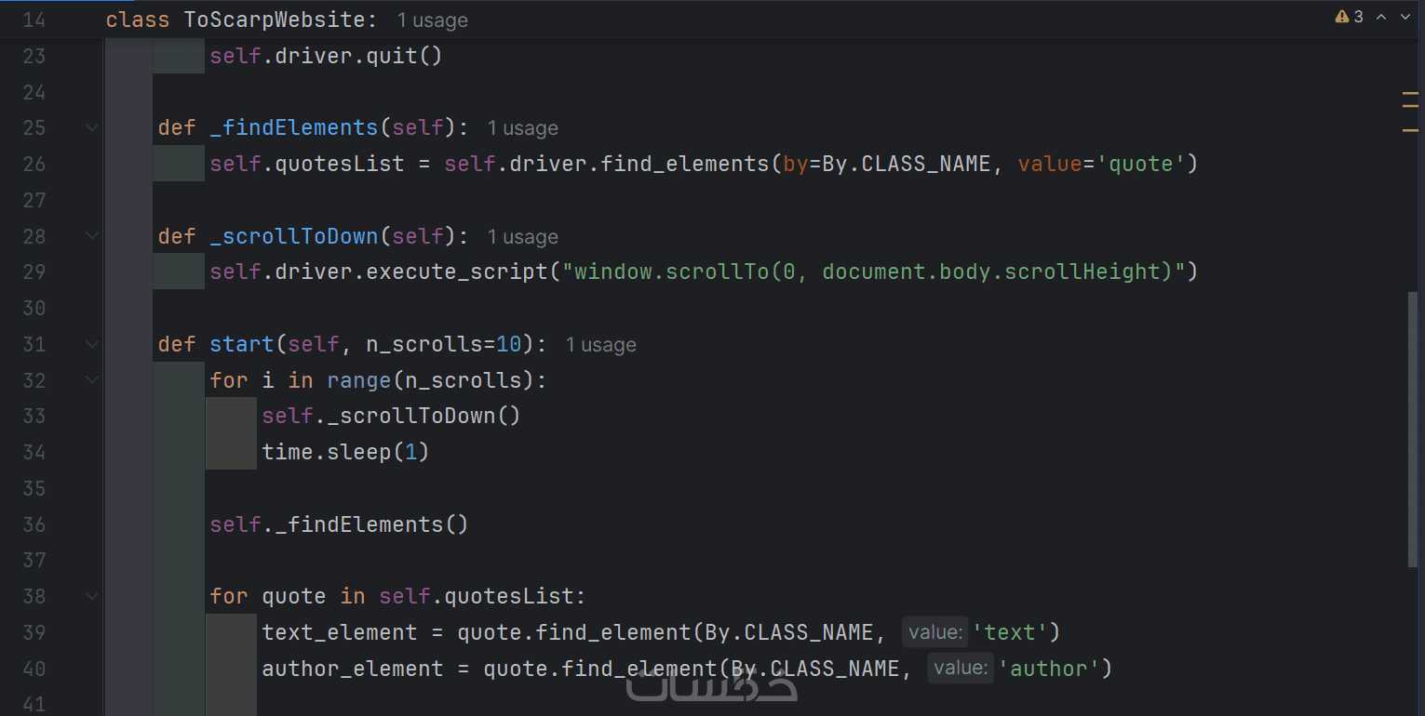Click the warnings indicator showing 3 problems
The image size is (1425, 716).
tap(1349, 17)
